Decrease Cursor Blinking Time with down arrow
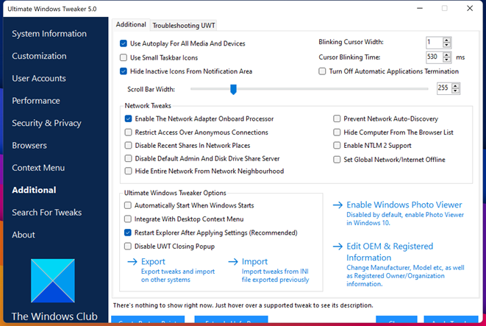Screen dimensions: 486x326 (446, 60)
